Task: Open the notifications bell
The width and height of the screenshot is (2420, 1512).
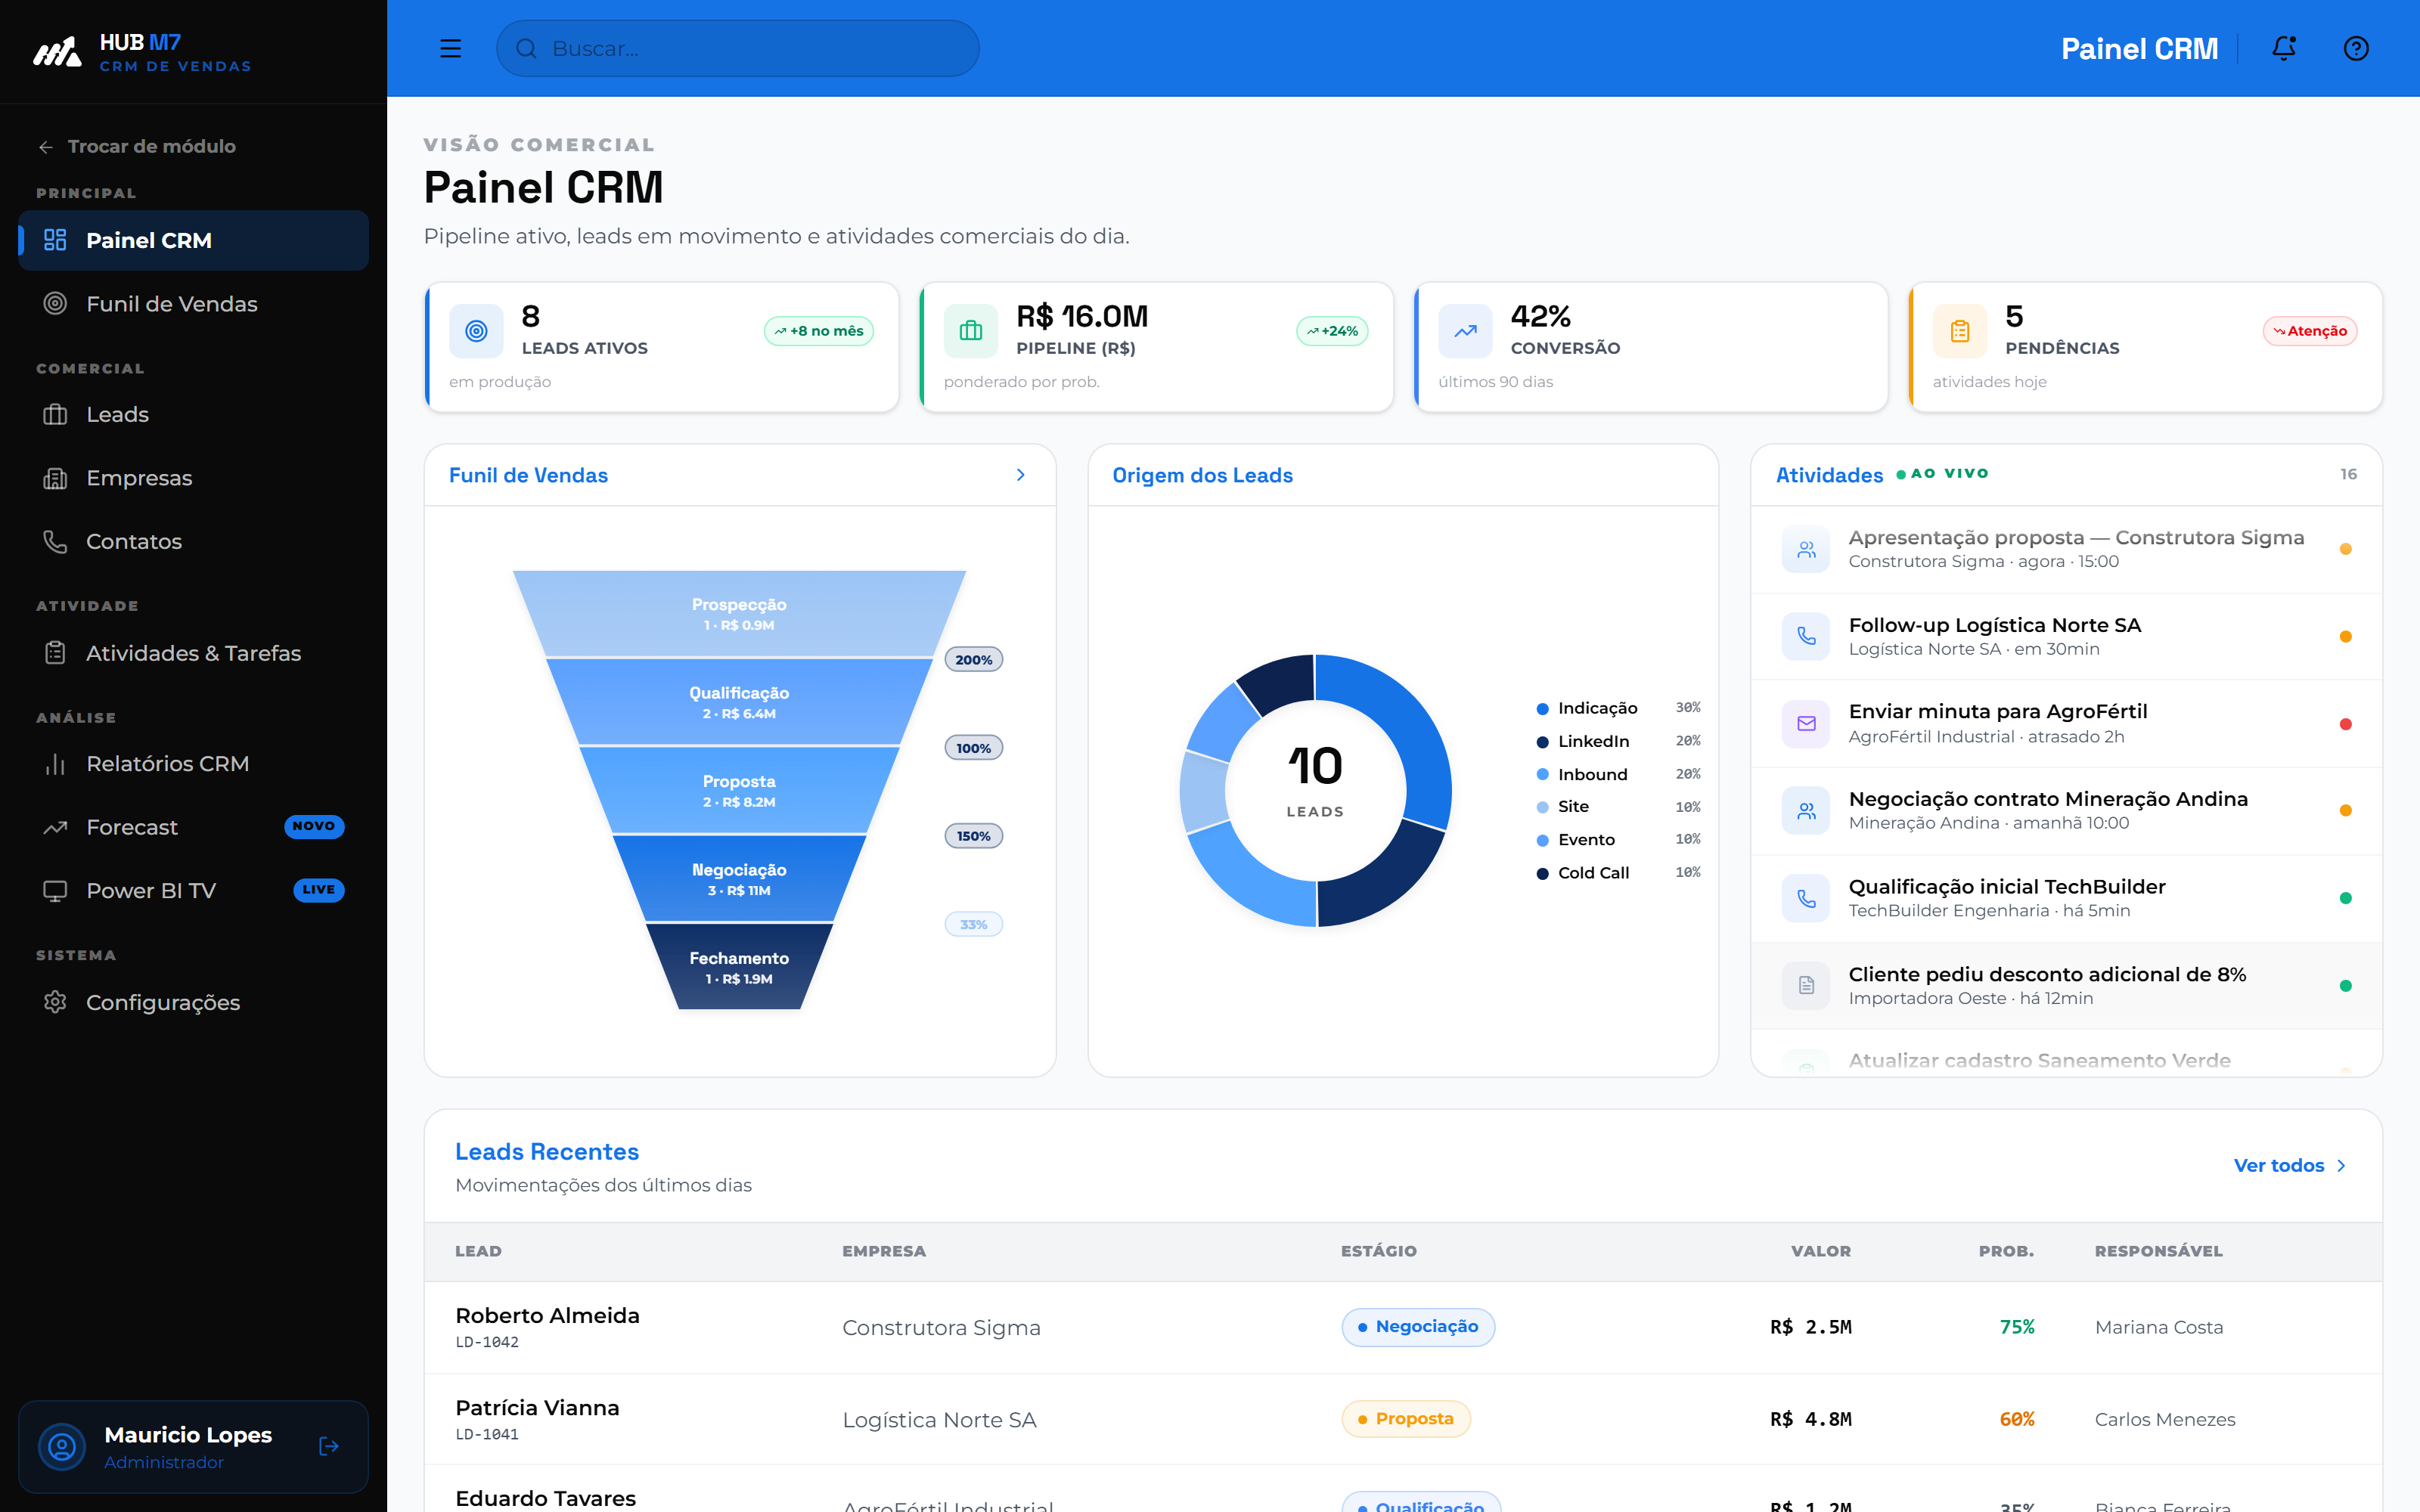Action: click(x=2283, y=48)
